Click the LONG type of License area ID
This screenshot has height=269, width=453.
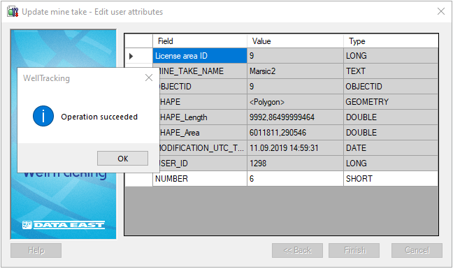click(391, 56)
